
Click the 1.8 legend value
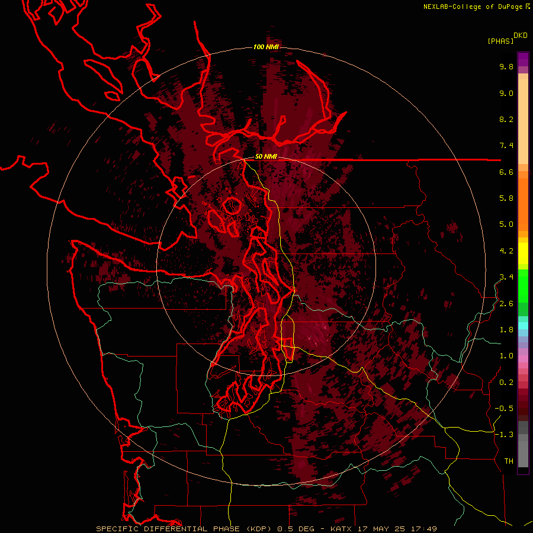[506, 330]
